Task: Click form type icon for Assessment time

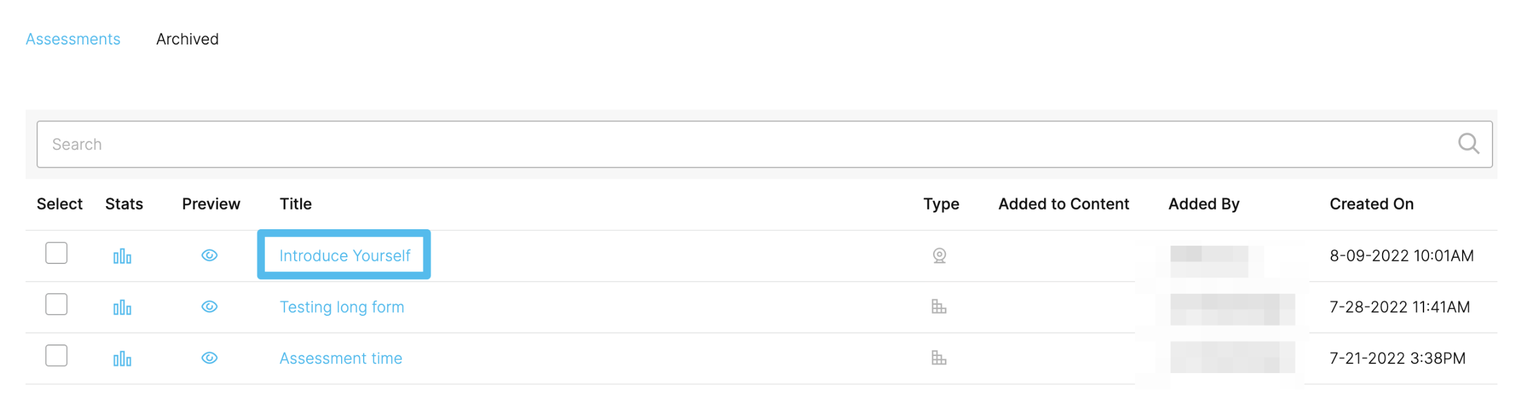Action: click(x=939, y=358)
